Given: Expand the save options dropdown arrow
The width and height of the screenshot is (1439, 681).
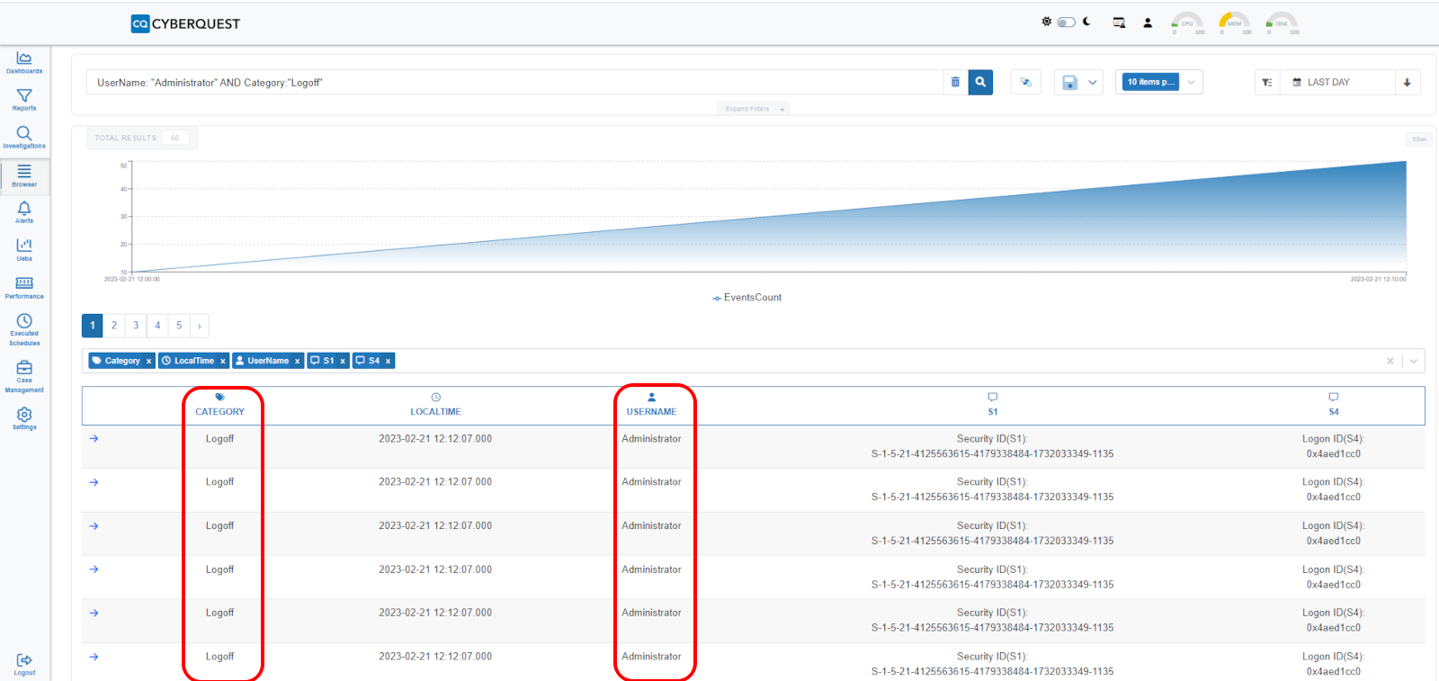Looking at the screenshot, I should [1093, 82].
